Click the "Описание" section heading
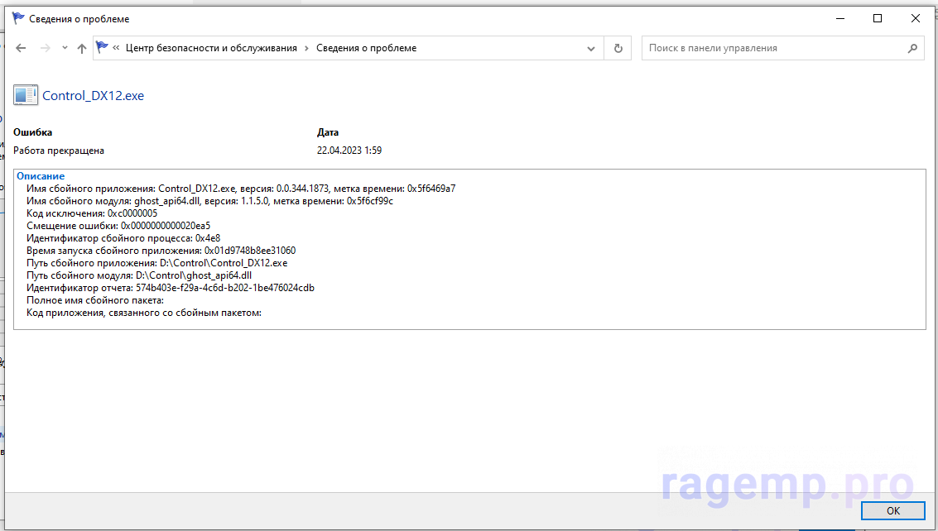The width and height of the screenshot is (938, 531). click(41, 176)
